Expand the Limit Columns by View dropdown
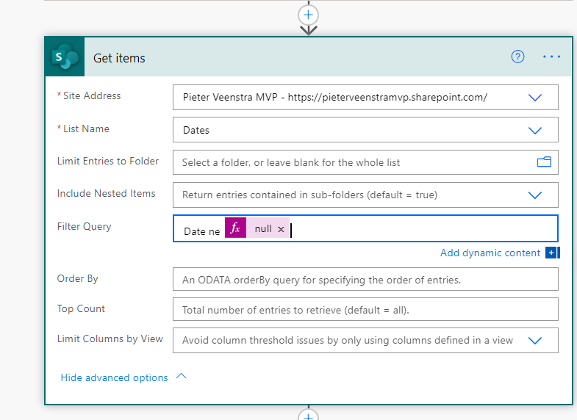 (534, 341)
